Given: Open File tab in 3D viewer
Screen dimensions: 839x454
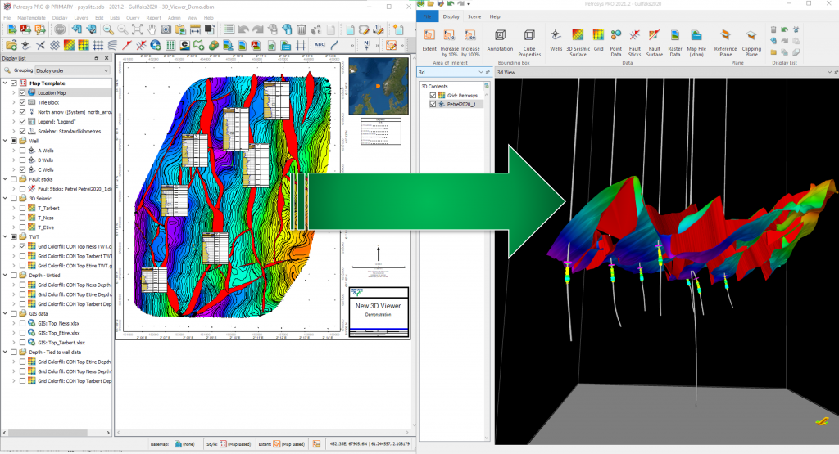Looking at the screenshot, I should tap(428, 16).
